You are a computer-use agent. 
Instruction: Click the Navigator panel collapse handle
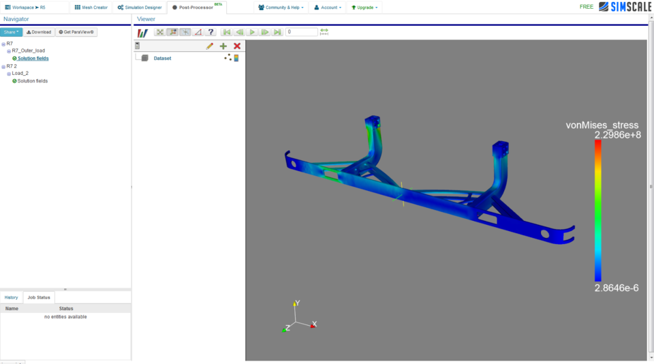[x=131, y=187]
